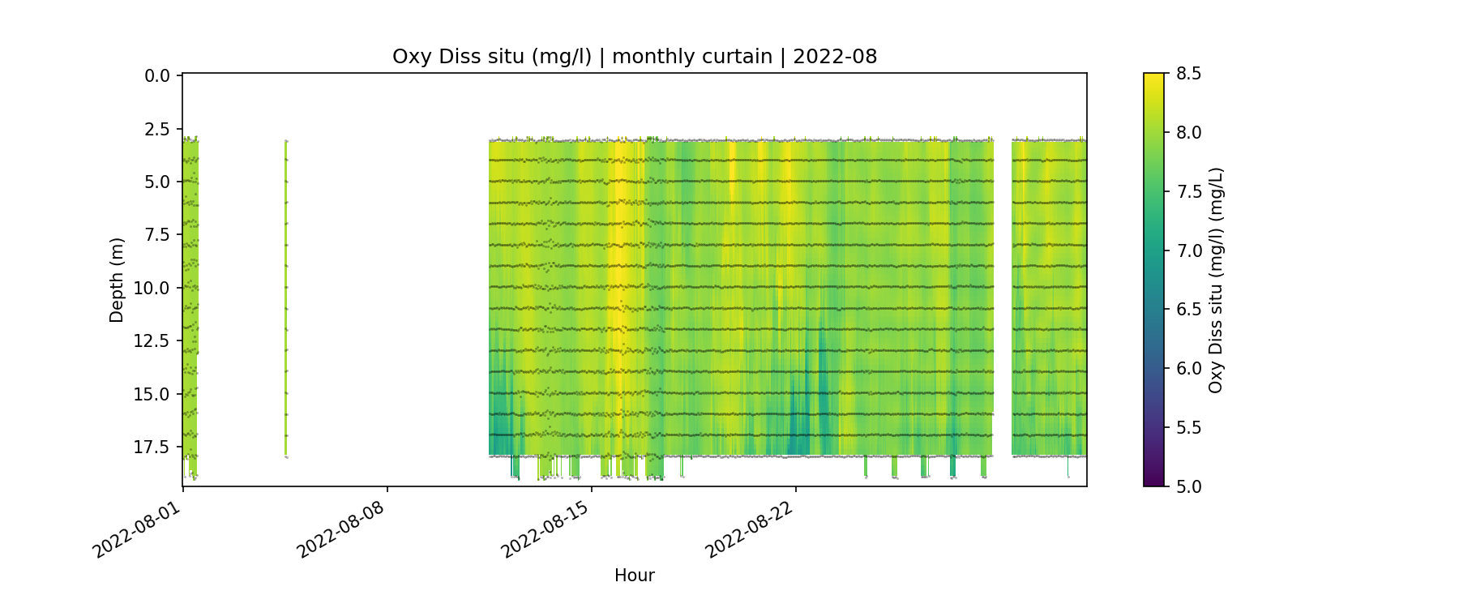Click the dark purple bottom of the colorbar
Image resolution: width=1459 pixels, height=608 pixels.
[x=1153, y=482]
